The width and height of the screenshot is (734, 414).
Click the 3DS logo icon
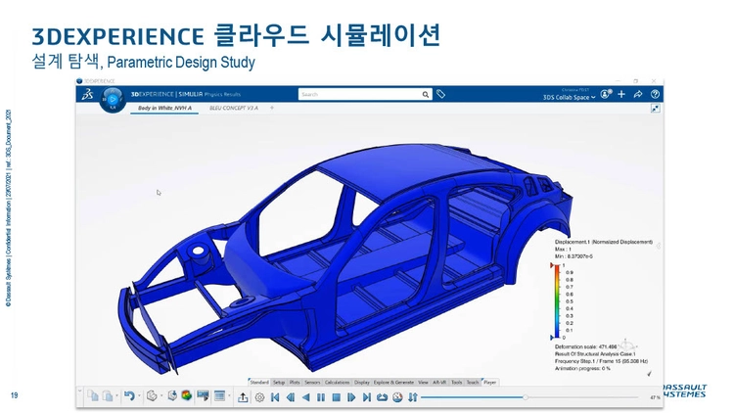(87, 95)
